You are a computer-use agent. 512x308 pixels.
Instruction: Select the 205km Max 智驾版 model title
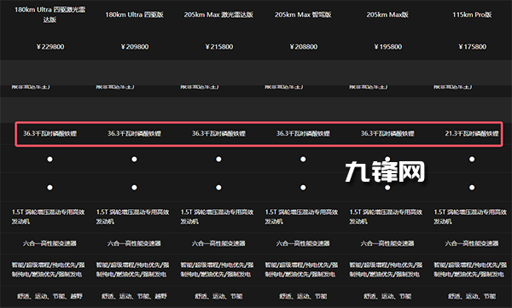tap(303, 15)
